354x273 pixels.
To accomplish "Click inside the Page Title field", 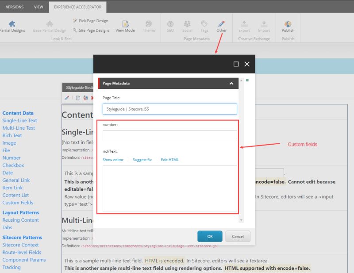I will (x=169, y=108).
